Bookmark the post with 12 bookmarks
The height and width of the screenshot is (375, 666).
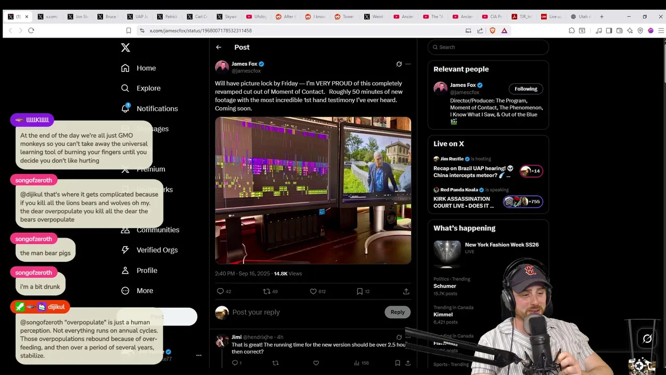pos(363,291)
